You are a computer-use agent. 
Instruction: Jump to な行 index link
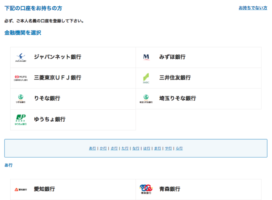[x=136, y=149]
